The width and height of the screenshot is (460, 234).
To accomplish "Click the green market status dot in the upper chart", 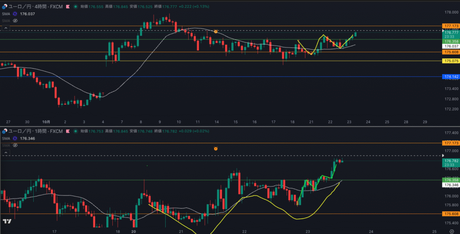I will pyautogui.click(x=75, y=7).
